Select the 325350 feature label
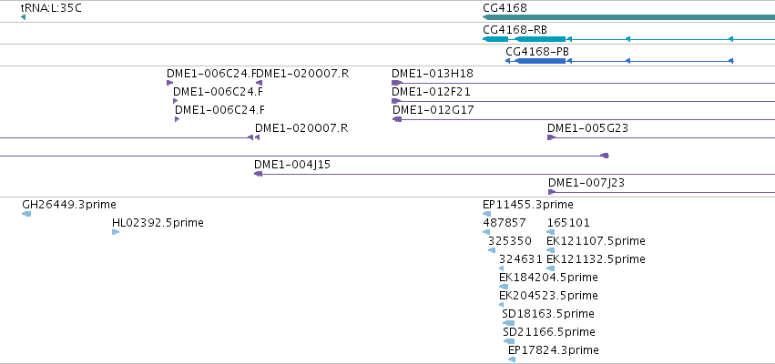This screenshot has height=364, width=775. 510,241
